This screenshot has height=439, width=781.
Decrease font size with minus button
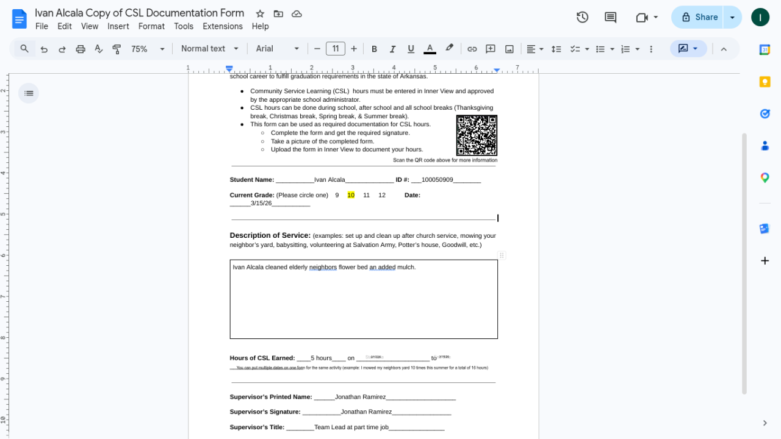click(x=317, y=49)
